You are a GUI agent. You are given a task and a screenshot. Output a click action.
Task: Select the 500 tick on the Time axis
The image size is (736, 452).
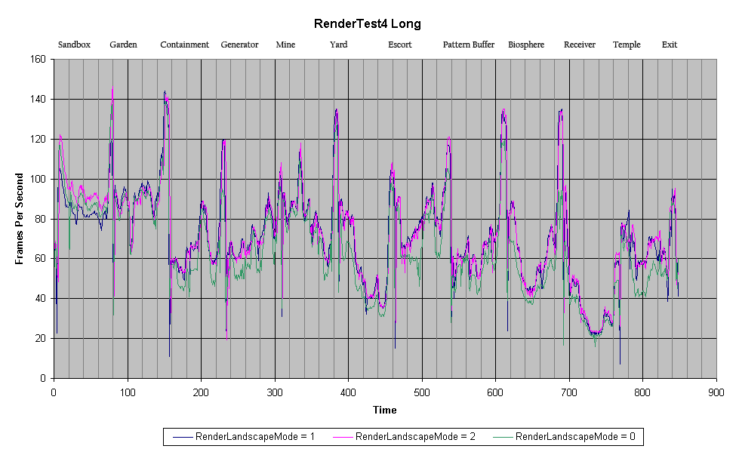coord(422,393)
